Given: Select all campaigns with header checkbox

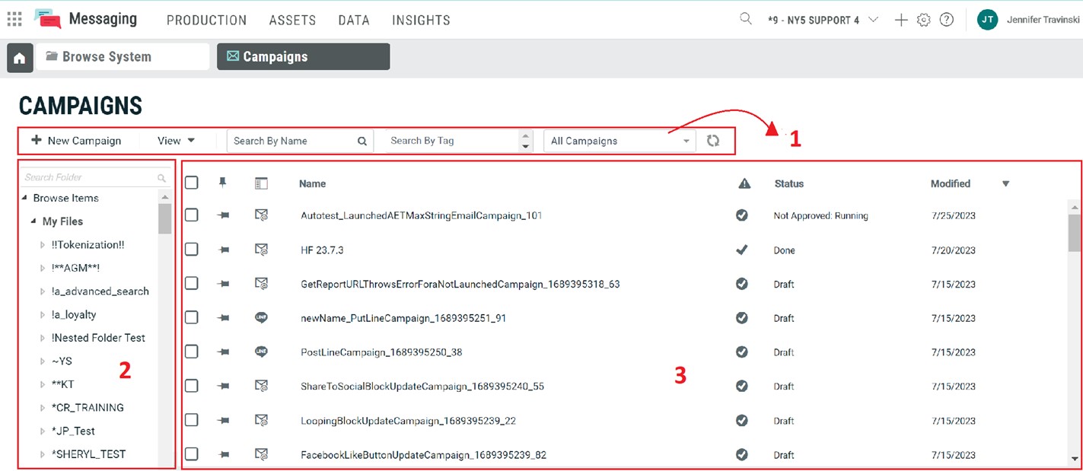Looking at the screenshot, I should [x=192, y=183].
